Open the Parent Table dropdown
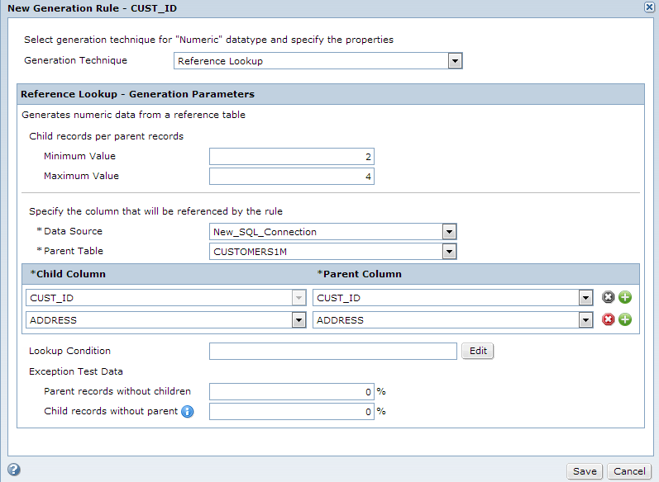Image resolution: width=659 pixels, height=482 pixels. coord(449,252)
